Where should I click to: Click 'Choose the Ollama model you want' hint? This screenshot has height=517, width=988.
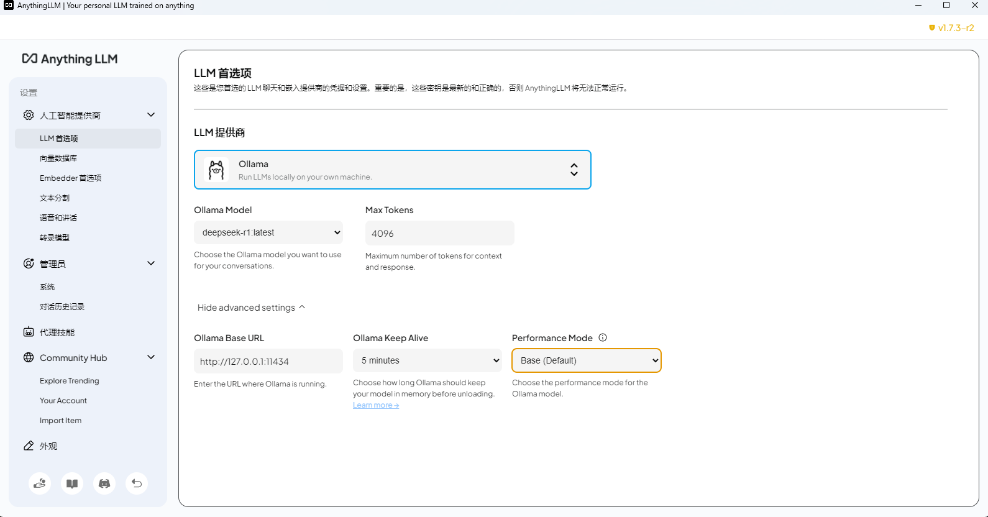pos(268,260)
